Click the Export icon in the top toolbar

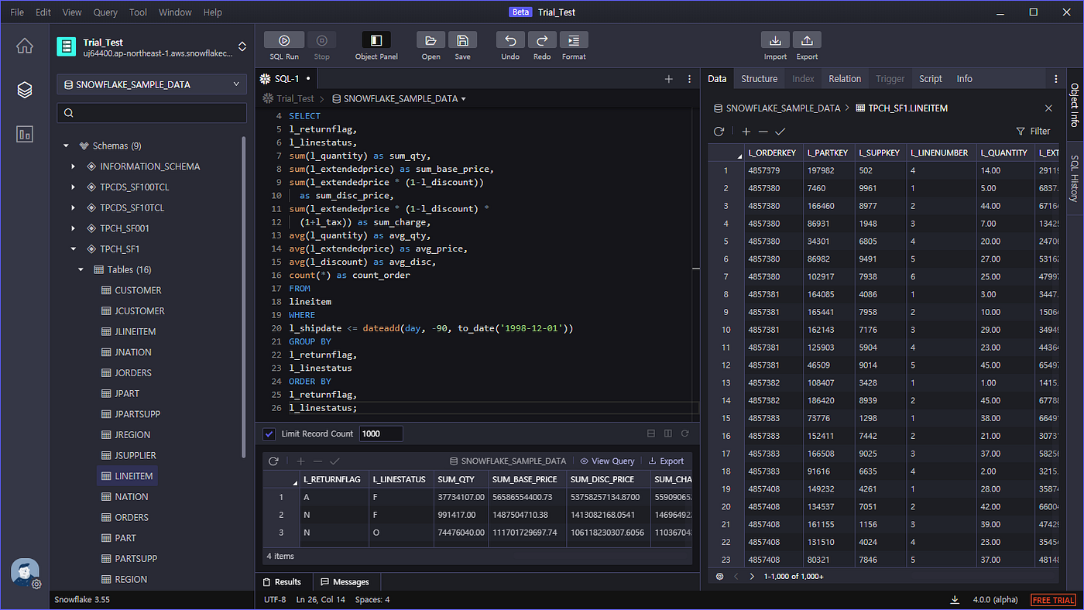pos(807,39)
